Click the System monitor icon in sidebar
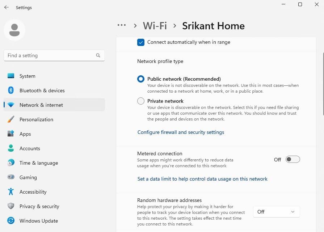 (11, 76)
